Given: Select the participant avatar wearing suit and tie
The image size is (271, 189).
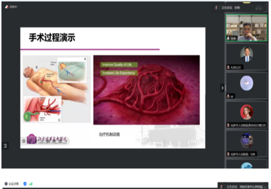Looking at the screenshot, I should [x=246, y=54].
